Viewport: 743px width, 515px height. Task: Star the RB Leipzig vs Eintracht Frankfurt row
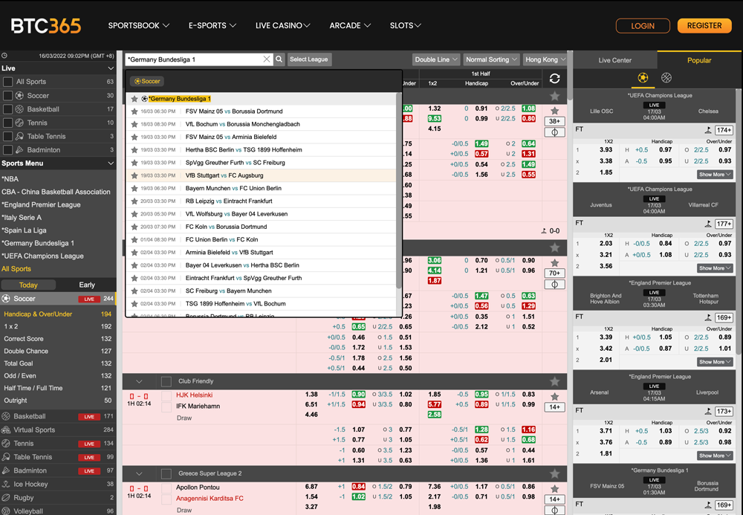click(x=134, y=201)
